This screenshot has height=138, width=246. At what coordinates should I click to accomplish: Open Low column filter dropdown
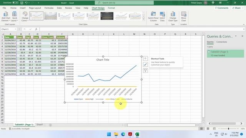point(40,37)
